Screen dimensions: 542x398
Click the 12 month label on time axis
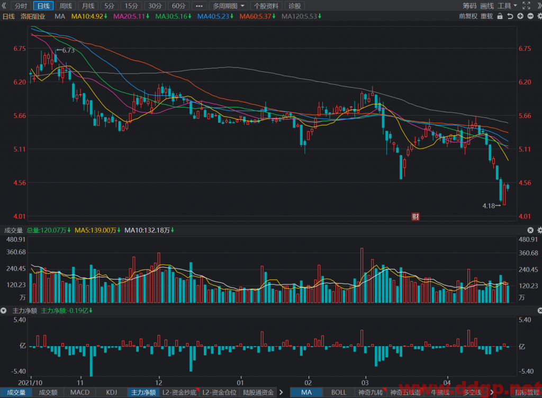coord(159,383)
